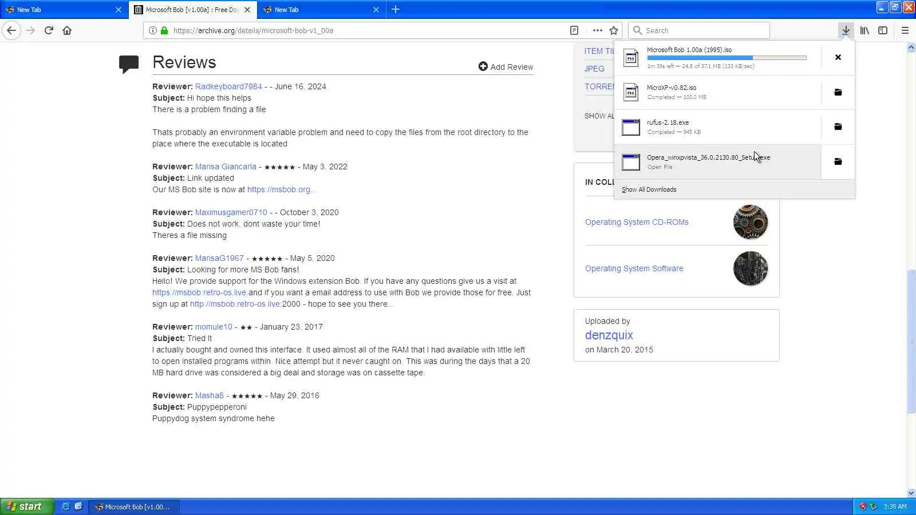The height and width of the screenshot is (515, 916).
Task: Cancel the Microsoft Bob 1.00a iso download
Action: click(838, 57)
